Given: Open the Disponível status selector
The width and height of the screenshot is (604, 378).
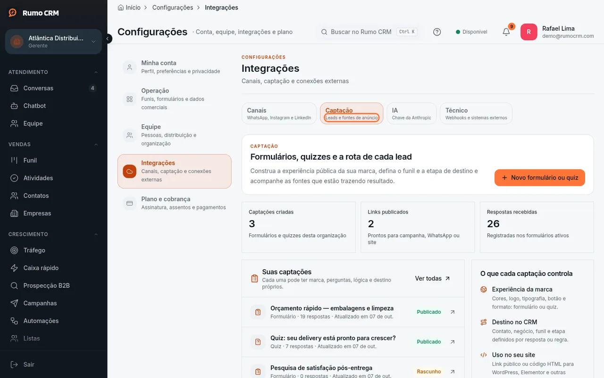Looking at the screenshot, I should click(x=471, y=32).
